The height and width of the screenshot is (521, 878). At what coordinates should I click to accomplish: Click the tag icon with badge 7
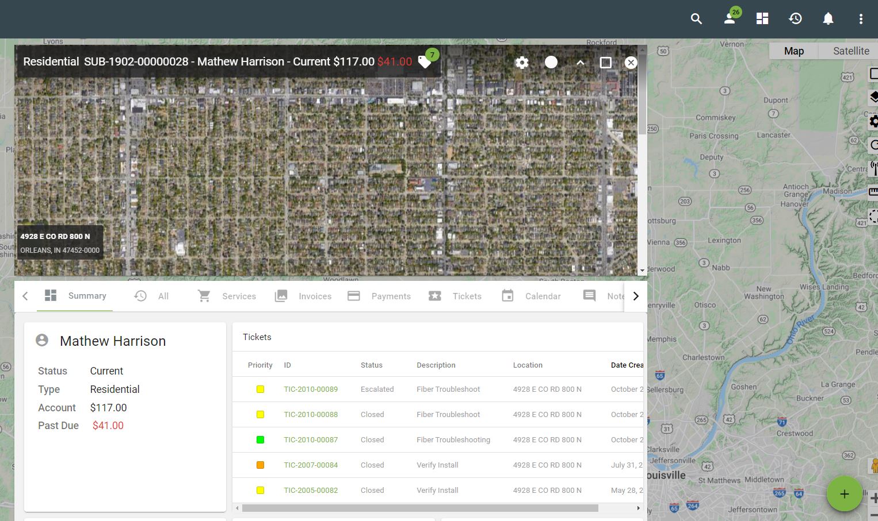click(x=426, y=61)
